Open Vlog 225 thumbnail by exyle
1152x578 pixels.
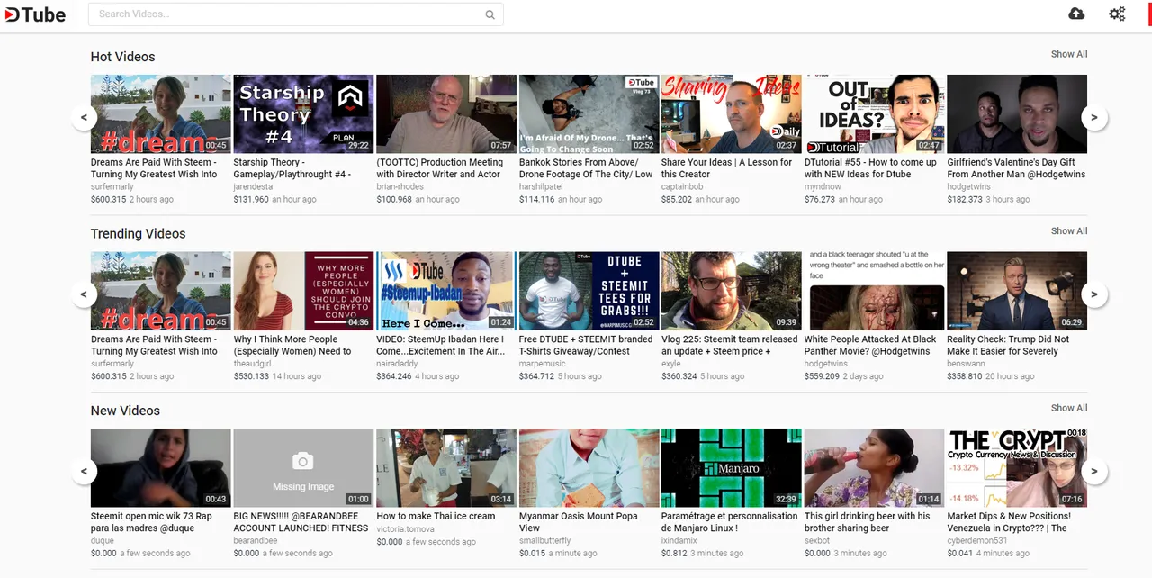732,291
